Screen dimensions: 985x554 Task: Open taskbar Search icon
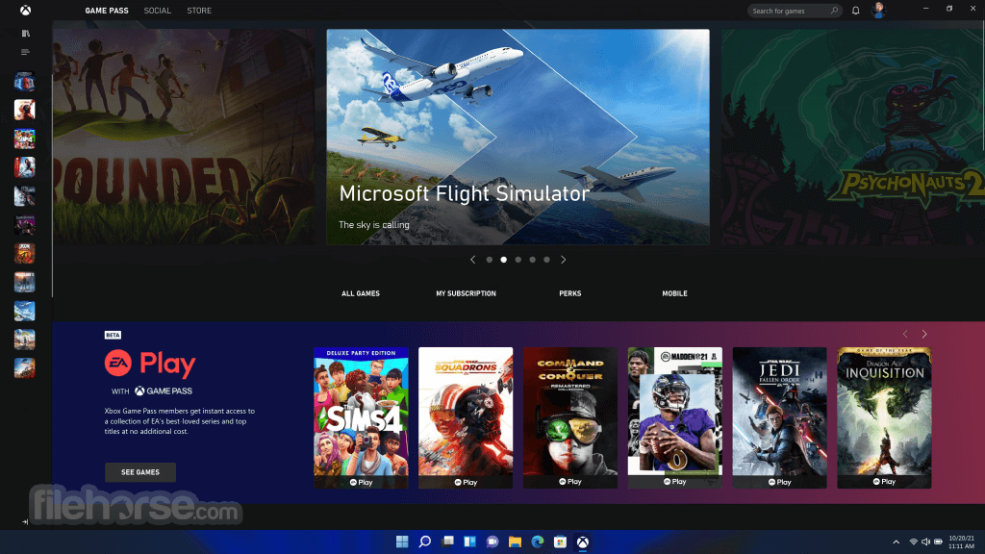(424, 541)
